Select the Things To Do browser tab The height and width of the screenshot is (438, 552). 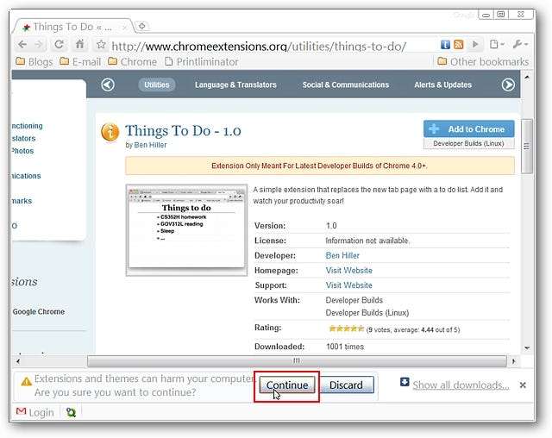click(72, 27)
